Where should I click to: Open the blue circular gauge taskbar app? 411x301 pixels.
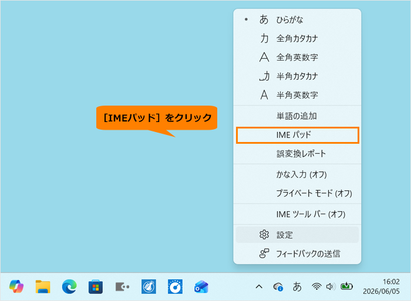(175, 287)
